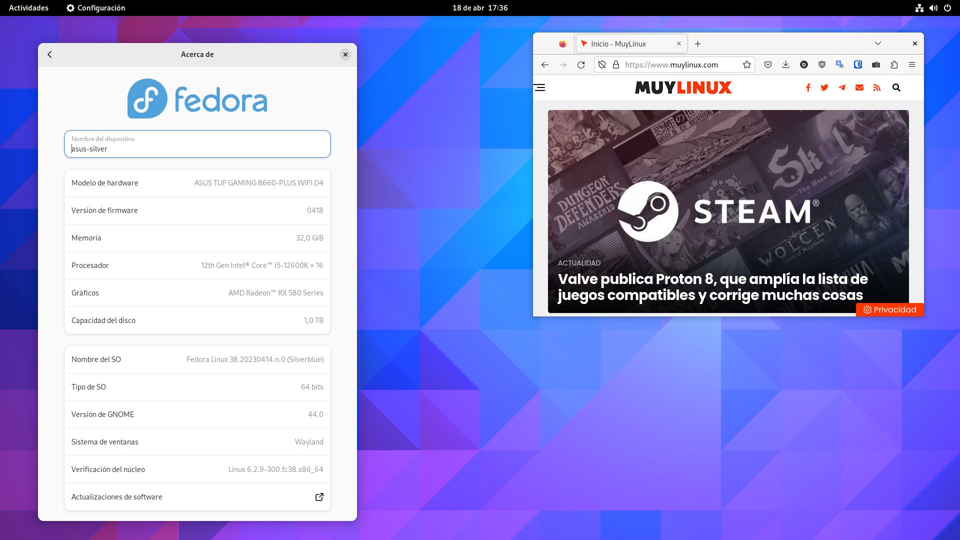Take a screenshot with the camera extension
This screenshot has height=540, width=960.
coord(876,64)
